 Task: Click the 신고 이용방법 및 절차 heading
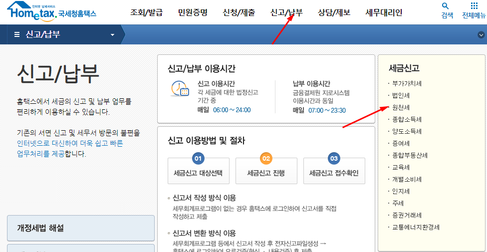[x=206, y=141]
